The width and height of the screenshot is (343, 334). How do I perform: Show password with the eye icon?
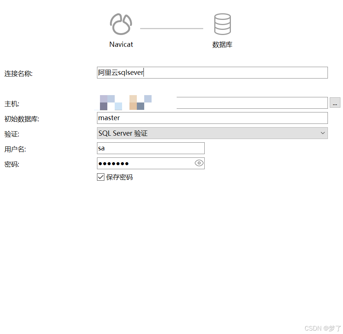(x=199, y=163)
